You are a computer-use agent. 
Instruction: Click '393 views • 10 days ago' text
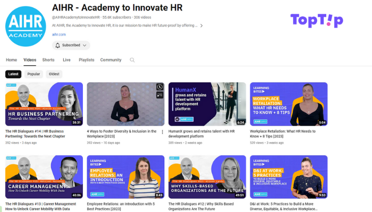(x=103, y=143)
